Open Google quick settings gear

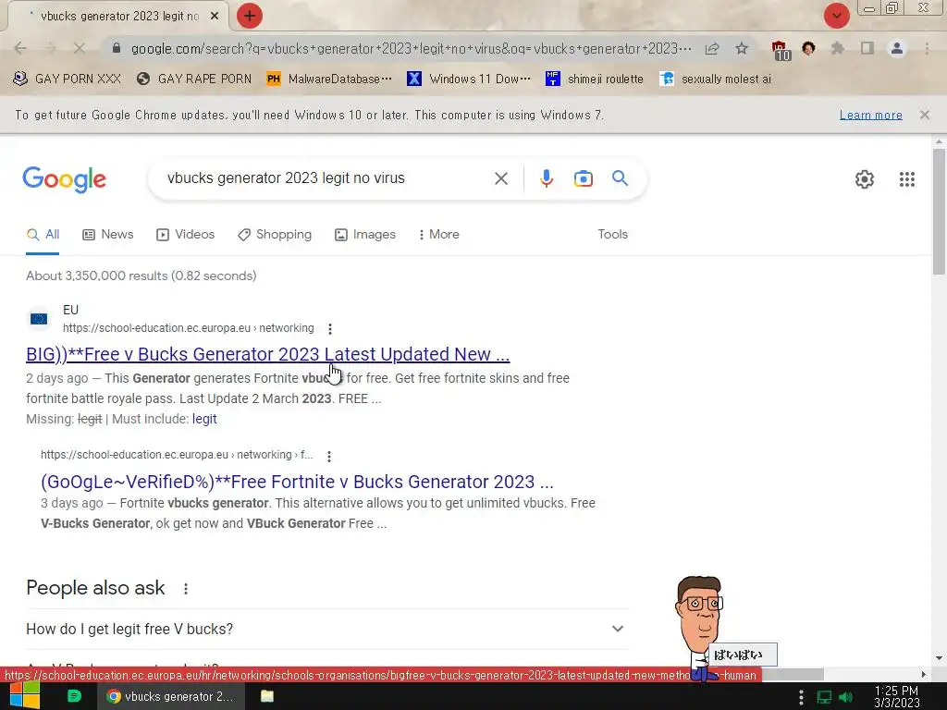tap(865, 179)
